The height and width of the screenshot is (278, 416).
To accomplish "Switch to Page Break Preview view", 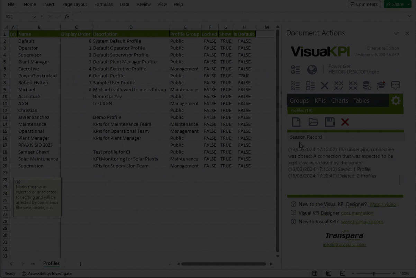I will (342, 273).
